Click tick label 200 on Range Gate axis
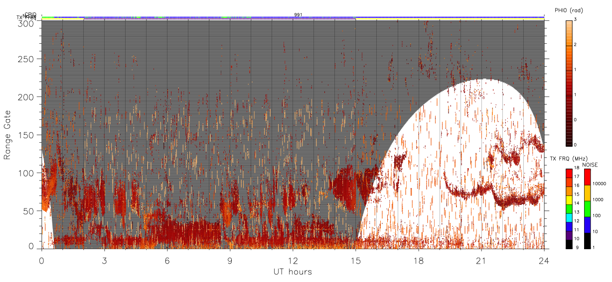612x282 pixels. (x=26, y=97)
